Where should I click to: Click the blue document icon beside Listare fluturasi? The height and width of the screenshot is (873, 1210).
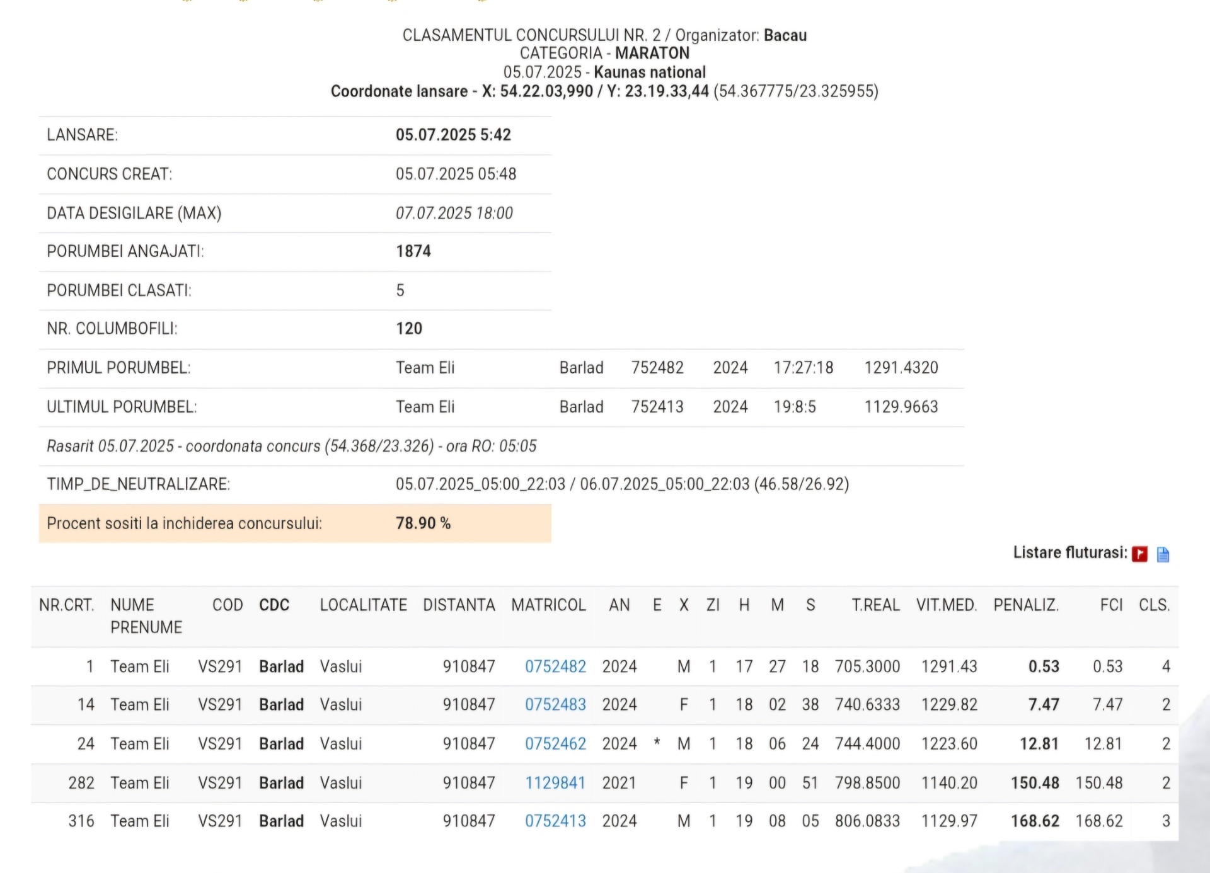click(x=1163, y=554)
